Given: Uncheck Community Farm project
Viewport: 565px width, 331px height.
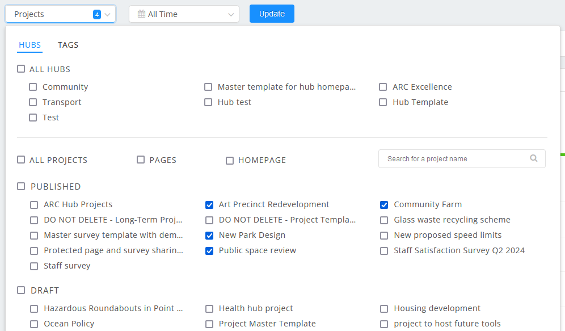Looking at the screenshot, I should point(384,205).
